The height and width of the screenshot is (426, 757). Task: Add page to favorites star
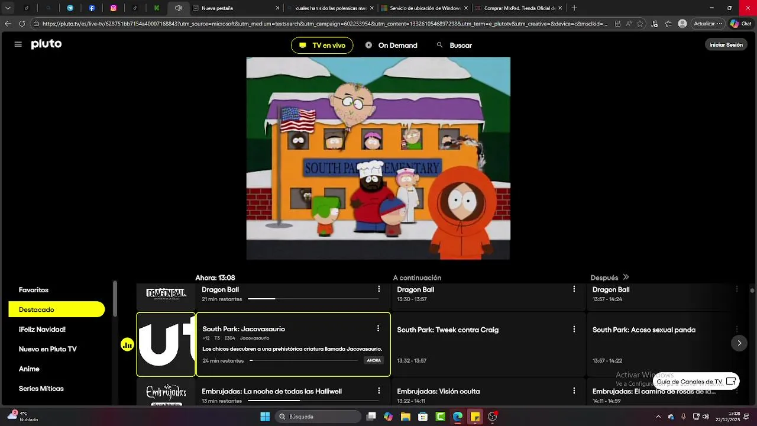click(640, 24)
